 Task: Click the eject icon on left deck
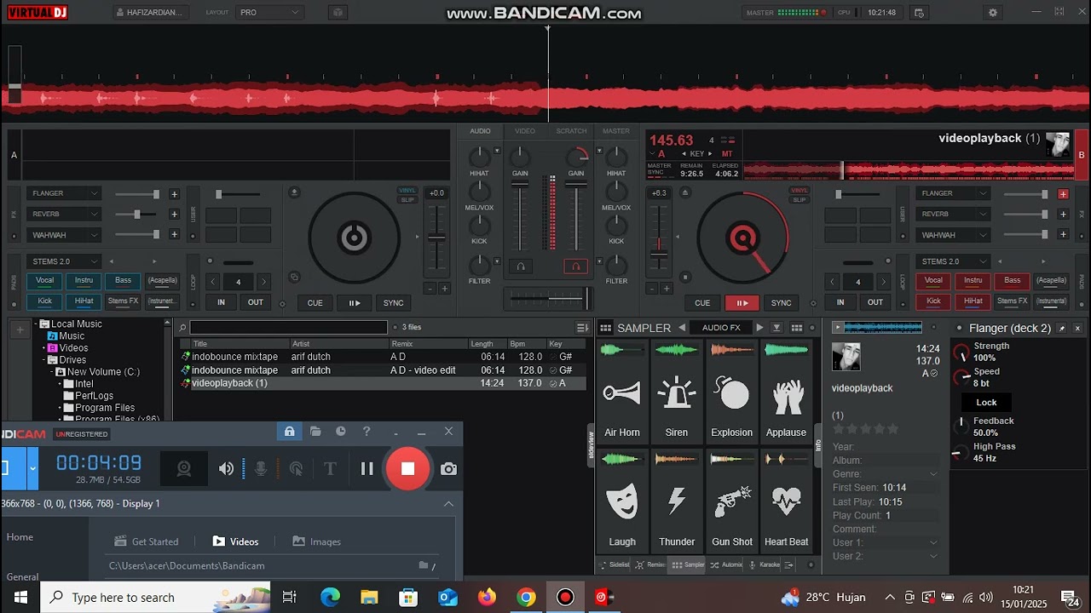coord(294,192)
